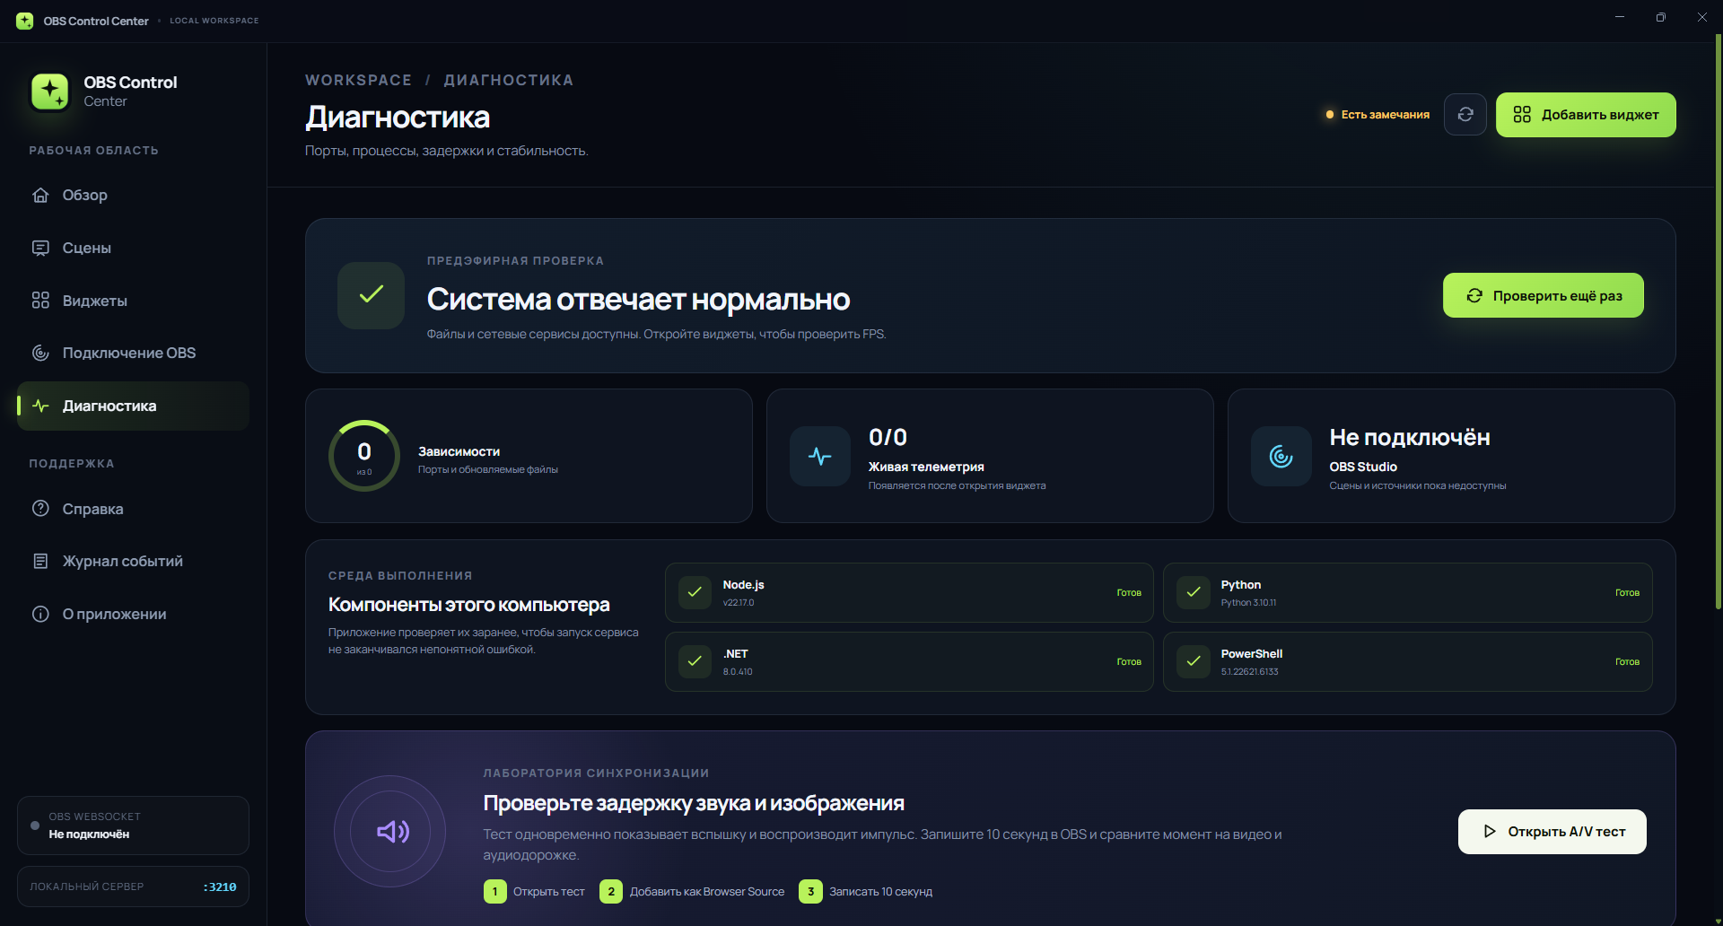Click the Python checkmark icon
1723x926 pixels.
[1194, 592]
